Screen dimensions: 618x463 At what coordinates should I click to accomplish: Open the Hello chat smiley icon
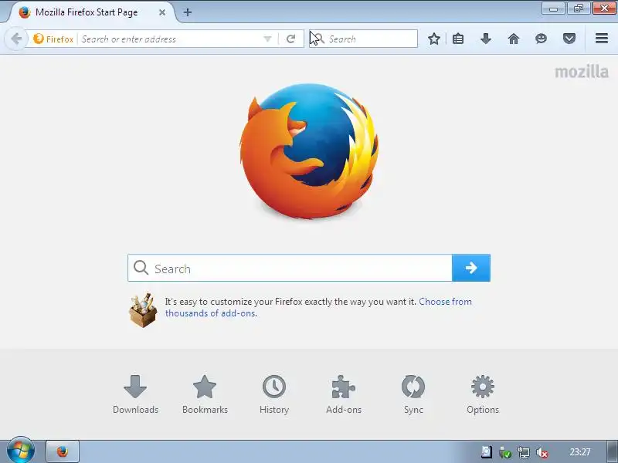(542, 39)
